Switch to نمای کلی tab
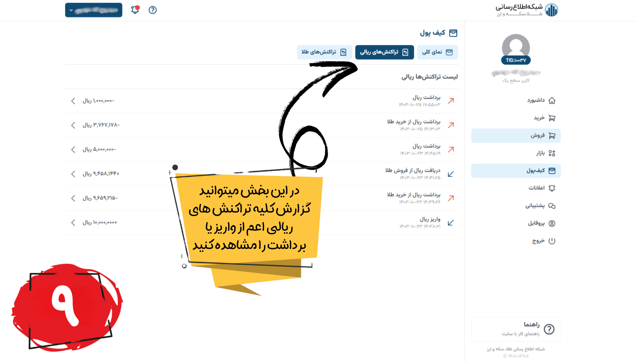636x362 pixels. point(437,52)
